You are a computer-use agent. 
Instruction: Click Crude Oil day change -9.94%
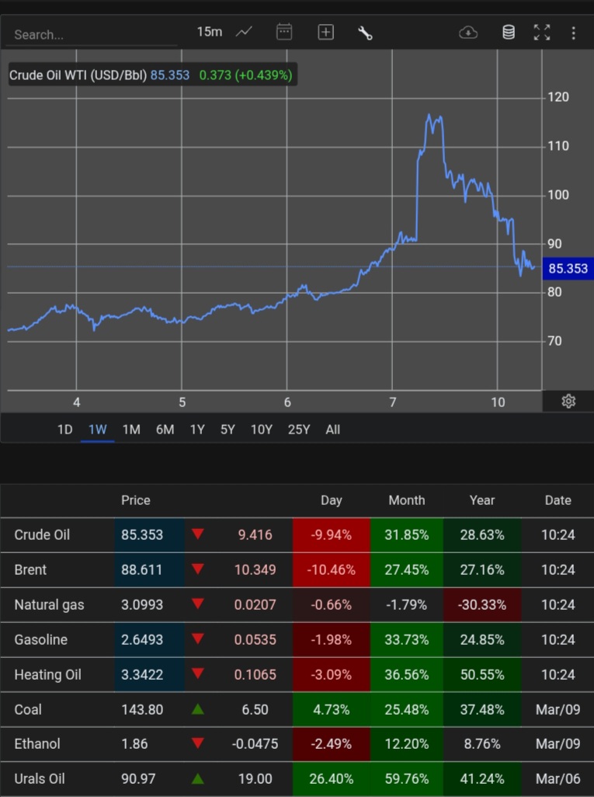pyautogui.click(x=332, y=535)
